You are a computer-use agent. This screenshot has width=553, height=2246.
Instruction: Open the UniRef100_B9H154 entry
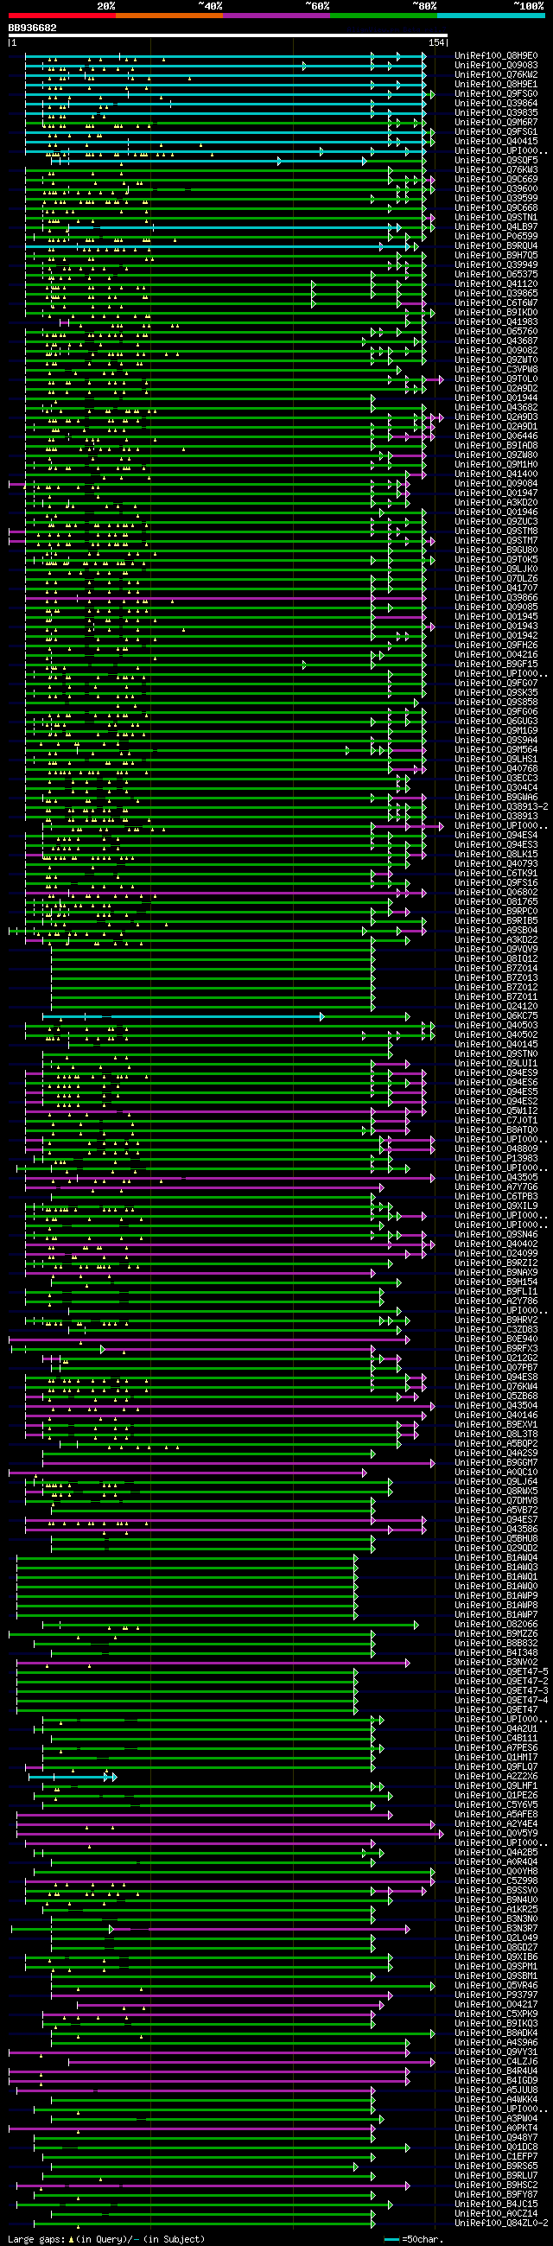(x=496, y=1282)
